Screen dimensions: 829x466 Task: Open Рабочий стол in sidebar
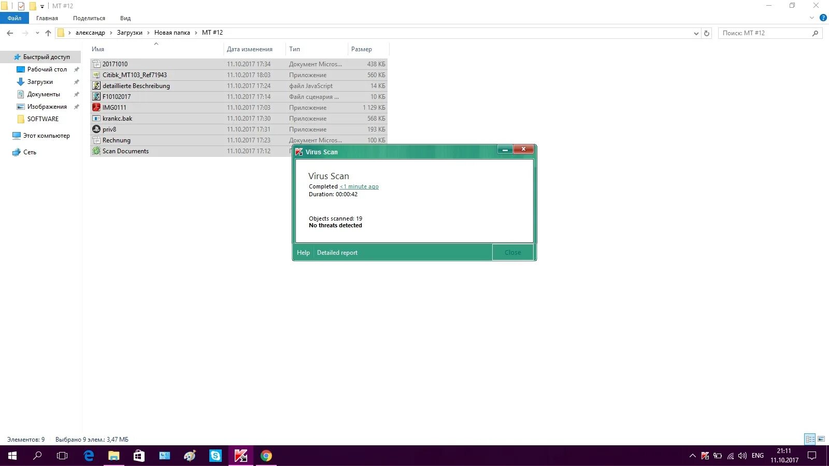[x=47, y=69]
